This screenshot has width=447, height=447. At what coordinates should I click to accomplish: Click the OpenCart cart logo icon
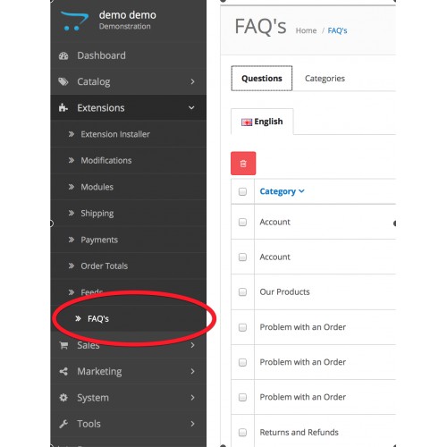click(x=74, y=21)
